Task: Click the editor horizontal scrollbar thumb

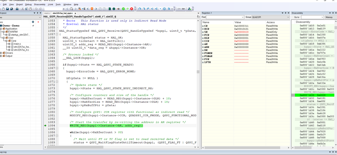Action: tap(75, 147)
